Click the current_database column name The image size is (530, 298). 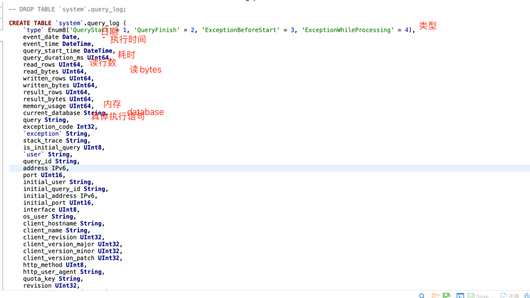(52, 113)
